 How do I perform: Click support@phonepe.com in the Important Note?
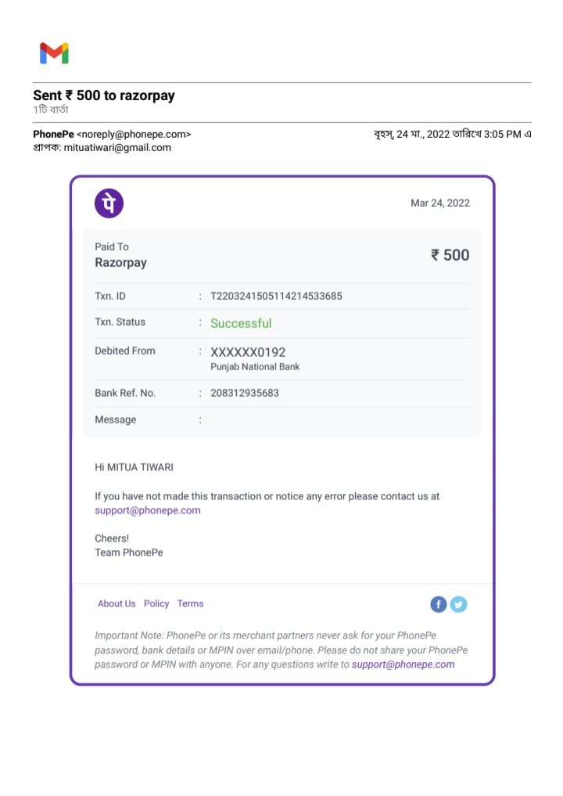pyautogui.click(x=403, y=665)
